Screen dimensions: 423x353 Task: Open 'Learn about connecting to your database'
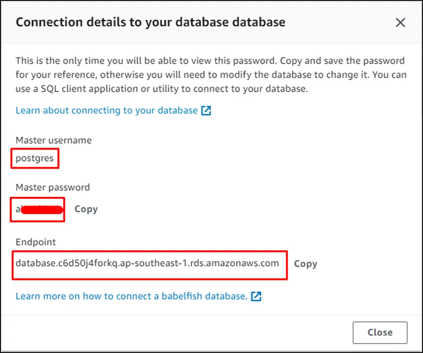click(x=106, y=111)
